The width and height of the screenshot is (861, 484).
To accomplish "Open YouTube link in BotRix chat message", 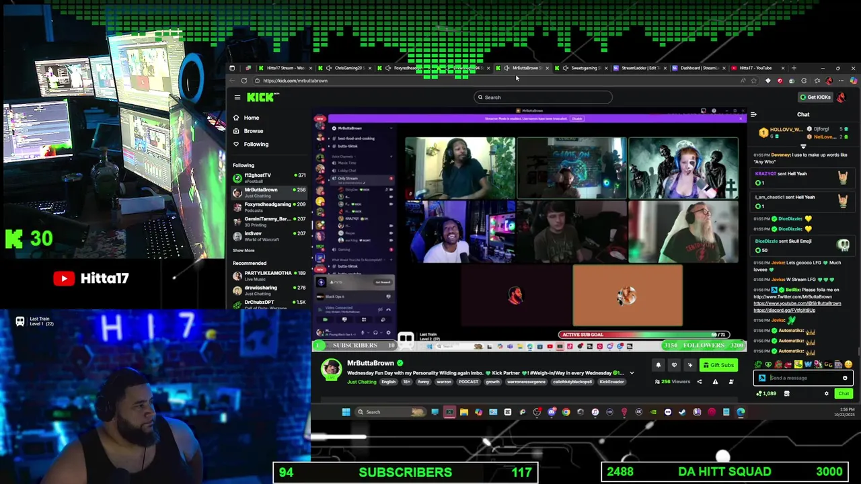I will 797,303.
